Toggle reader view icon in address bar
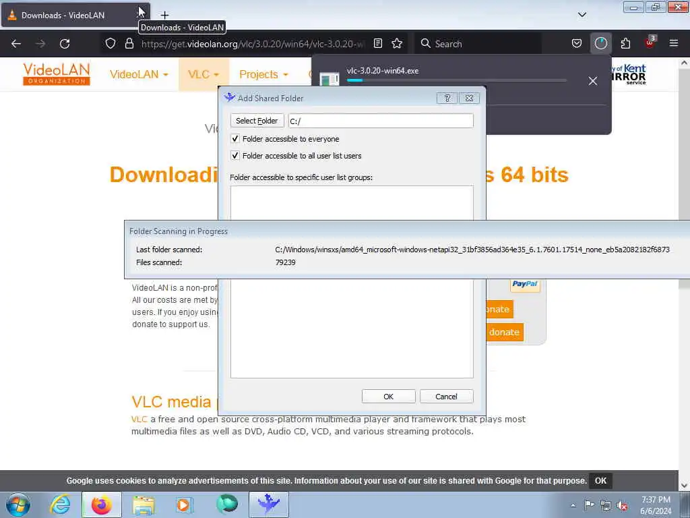690x518 pixels. pyautogui.click(x=377, y=44)
